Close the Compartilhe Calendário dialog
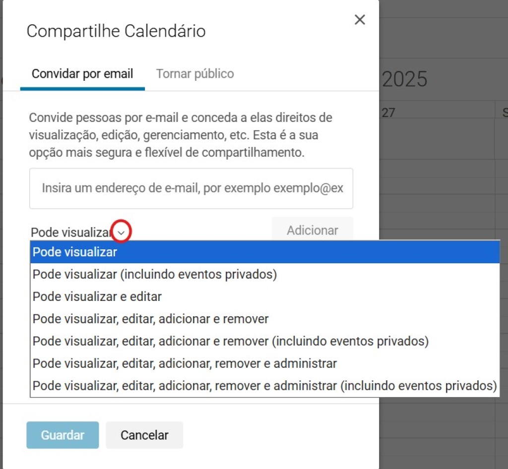Viewport: 508px width, 469px height. [360, 20]
